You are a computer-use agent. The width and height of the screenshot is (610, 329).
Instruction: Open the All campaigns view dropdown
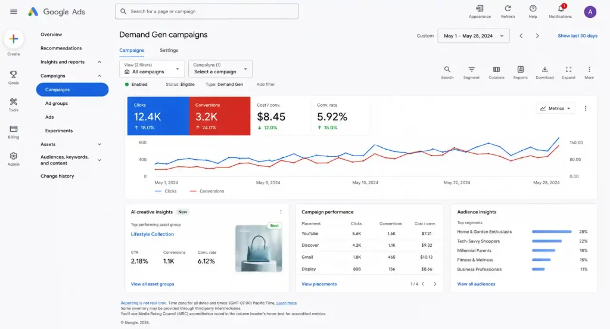pos(152,69)
